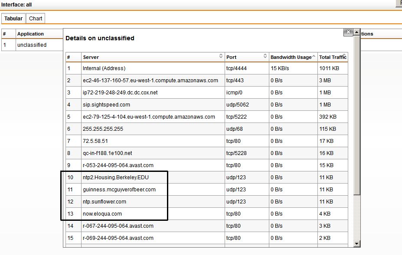This screenshot has width=402, height=255.
Task: Click sort arrows in Port column header
Action: (265, 57)
